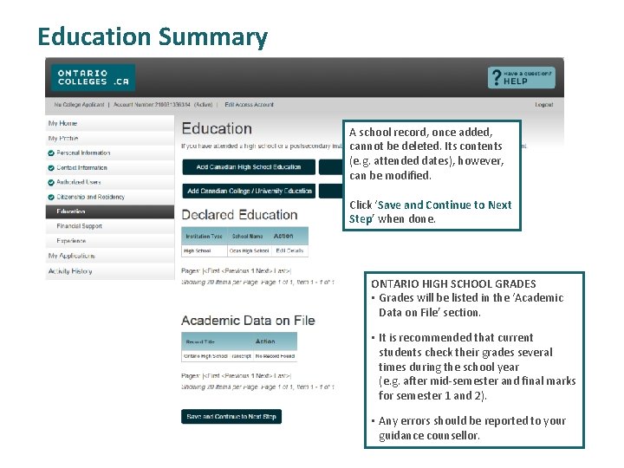This screenshot has width=624, height=468.
Task: Click the High School institution type cell
Action: click(x=205, y=250)
